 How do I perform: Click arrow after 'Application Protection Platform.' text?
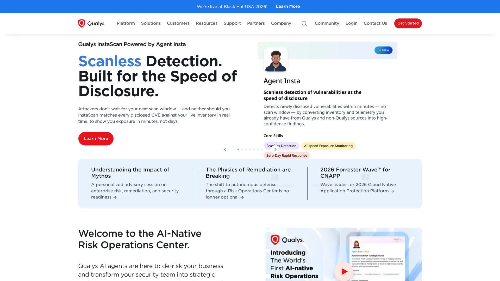click(x=392, y=191)
